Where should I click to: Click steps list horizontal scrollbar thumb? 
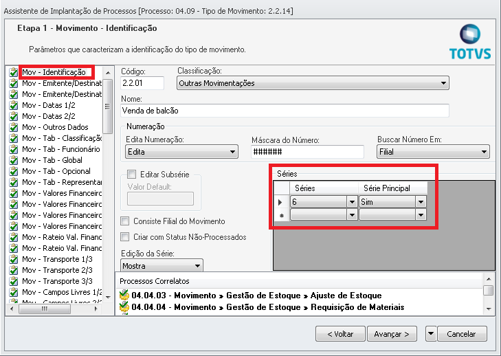click(45, 309)
